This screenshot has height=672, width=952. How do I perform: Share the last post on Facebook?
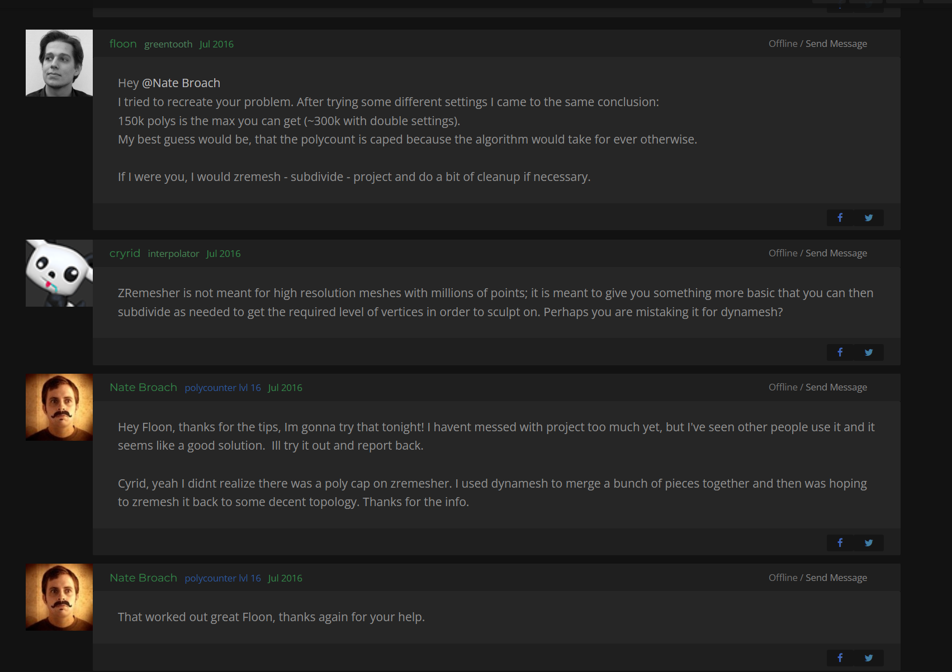[x=840, y=658]
